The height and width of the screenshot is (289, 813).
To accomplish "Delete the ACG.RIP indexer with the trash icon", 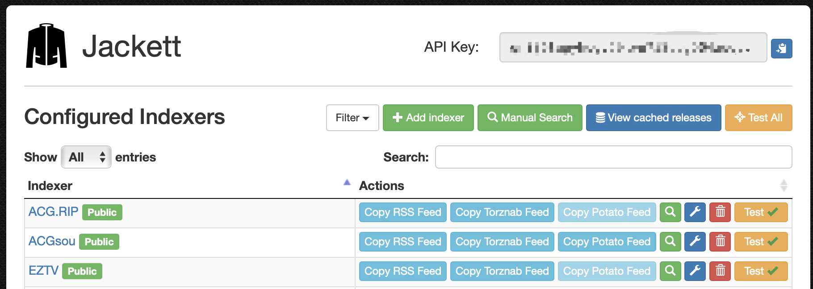I will tap(720, 212).
